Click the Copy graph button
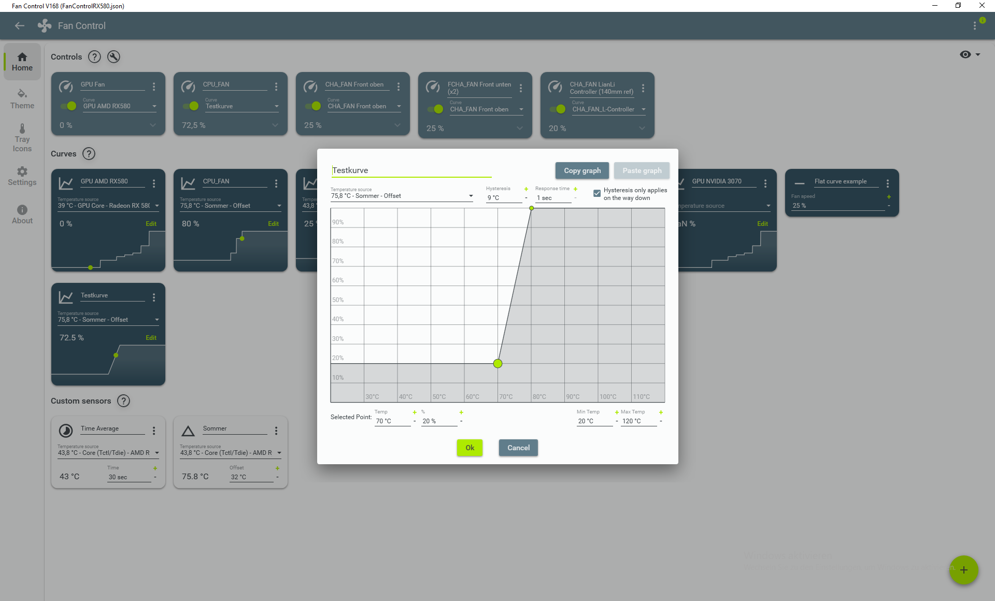 (x=582, y=170)
